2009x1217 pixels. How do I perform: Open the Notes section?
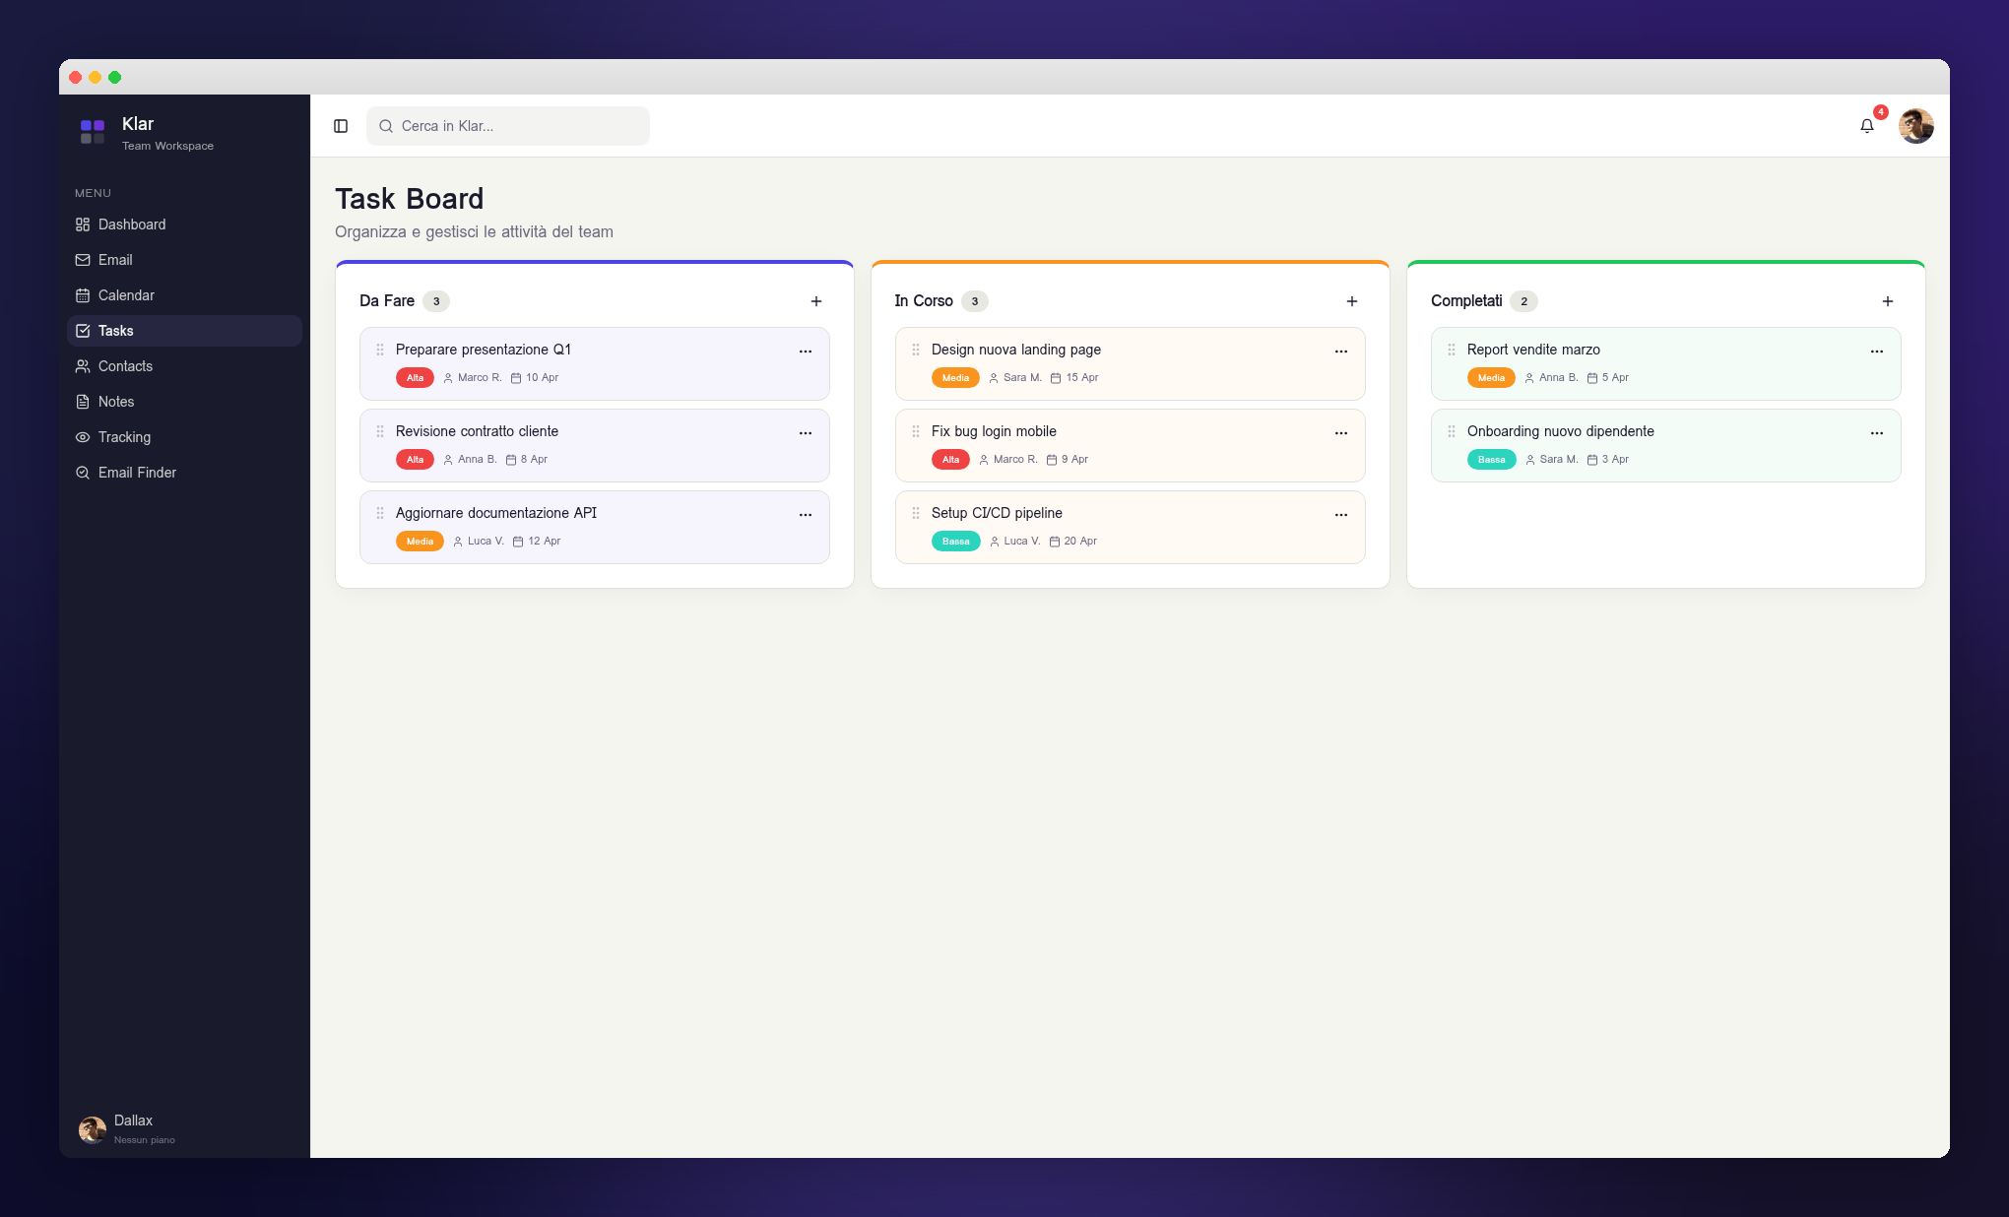pyautogui.click(x=116, y=402)
